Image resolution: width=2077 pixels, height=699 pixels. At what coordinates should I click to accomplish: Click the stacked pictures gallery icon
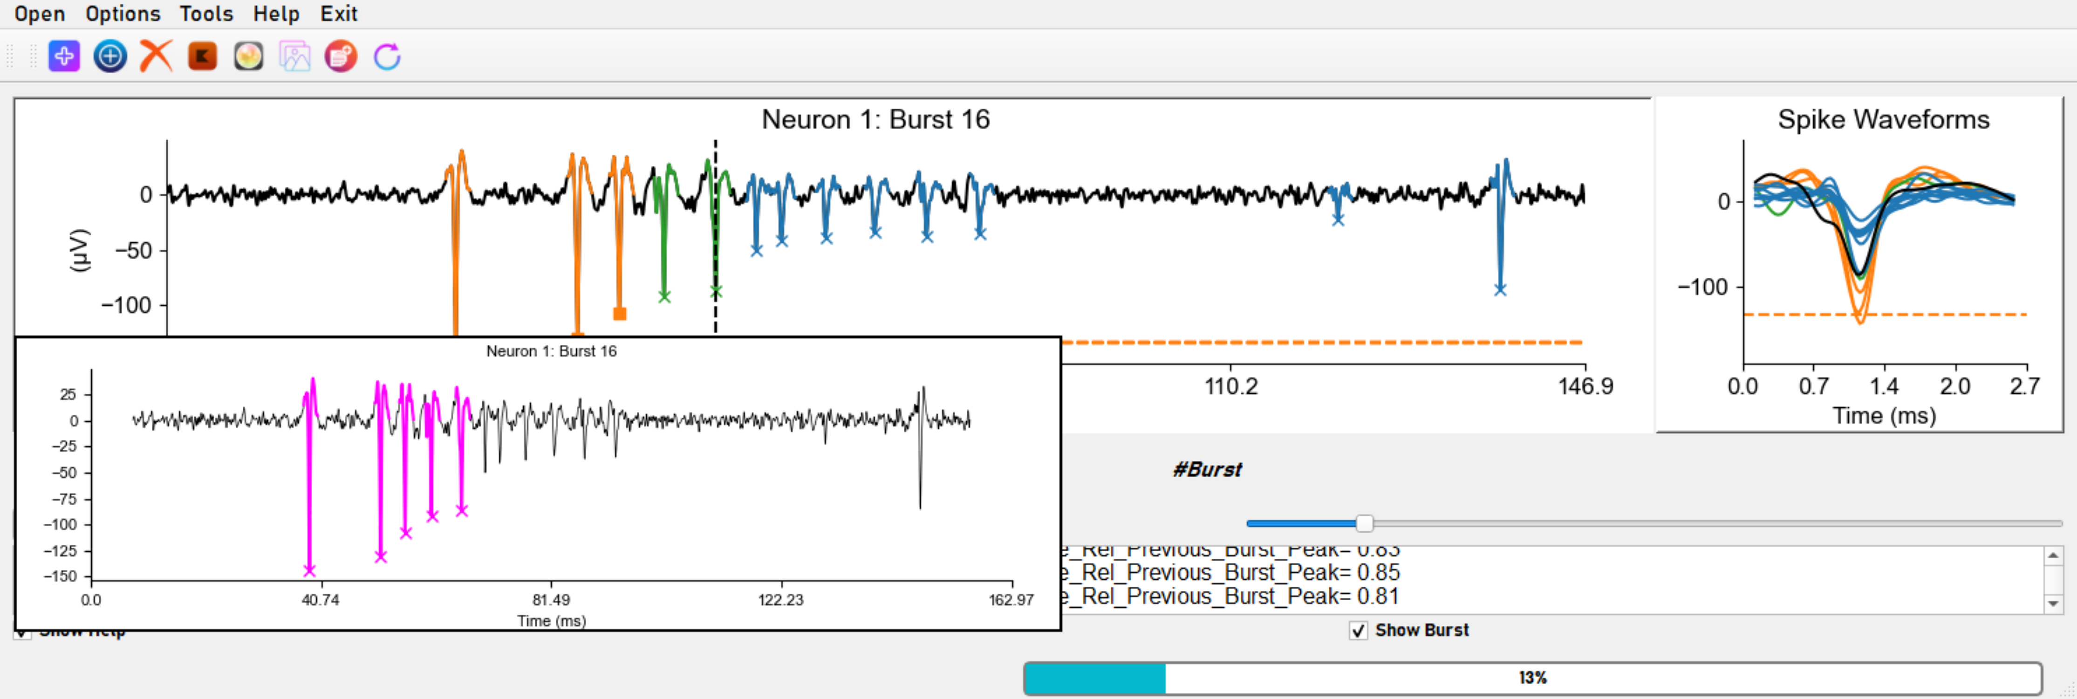point(294,56)
